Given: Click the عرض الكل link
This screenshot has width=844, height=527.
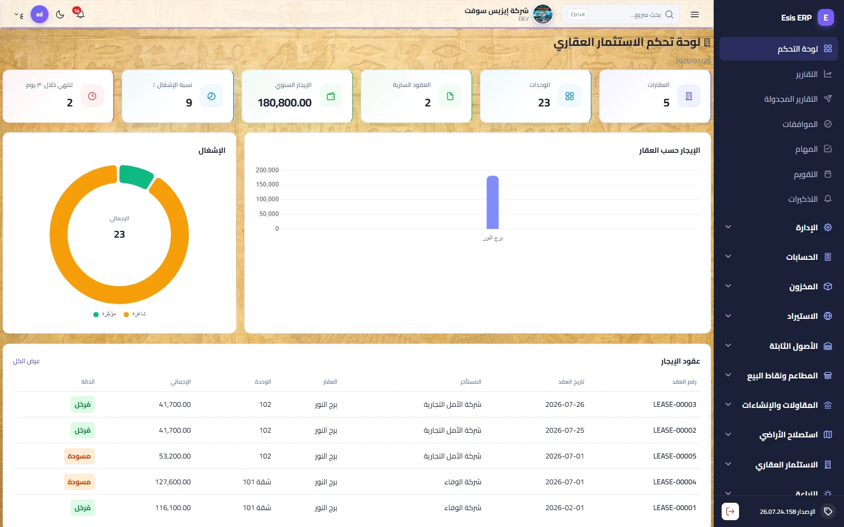Looking at the screenshot, I should (x=26, y=361).
